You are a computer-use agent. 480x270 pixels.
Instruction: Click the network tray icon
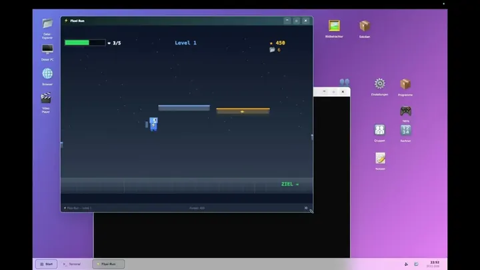(x=416, y=264)
